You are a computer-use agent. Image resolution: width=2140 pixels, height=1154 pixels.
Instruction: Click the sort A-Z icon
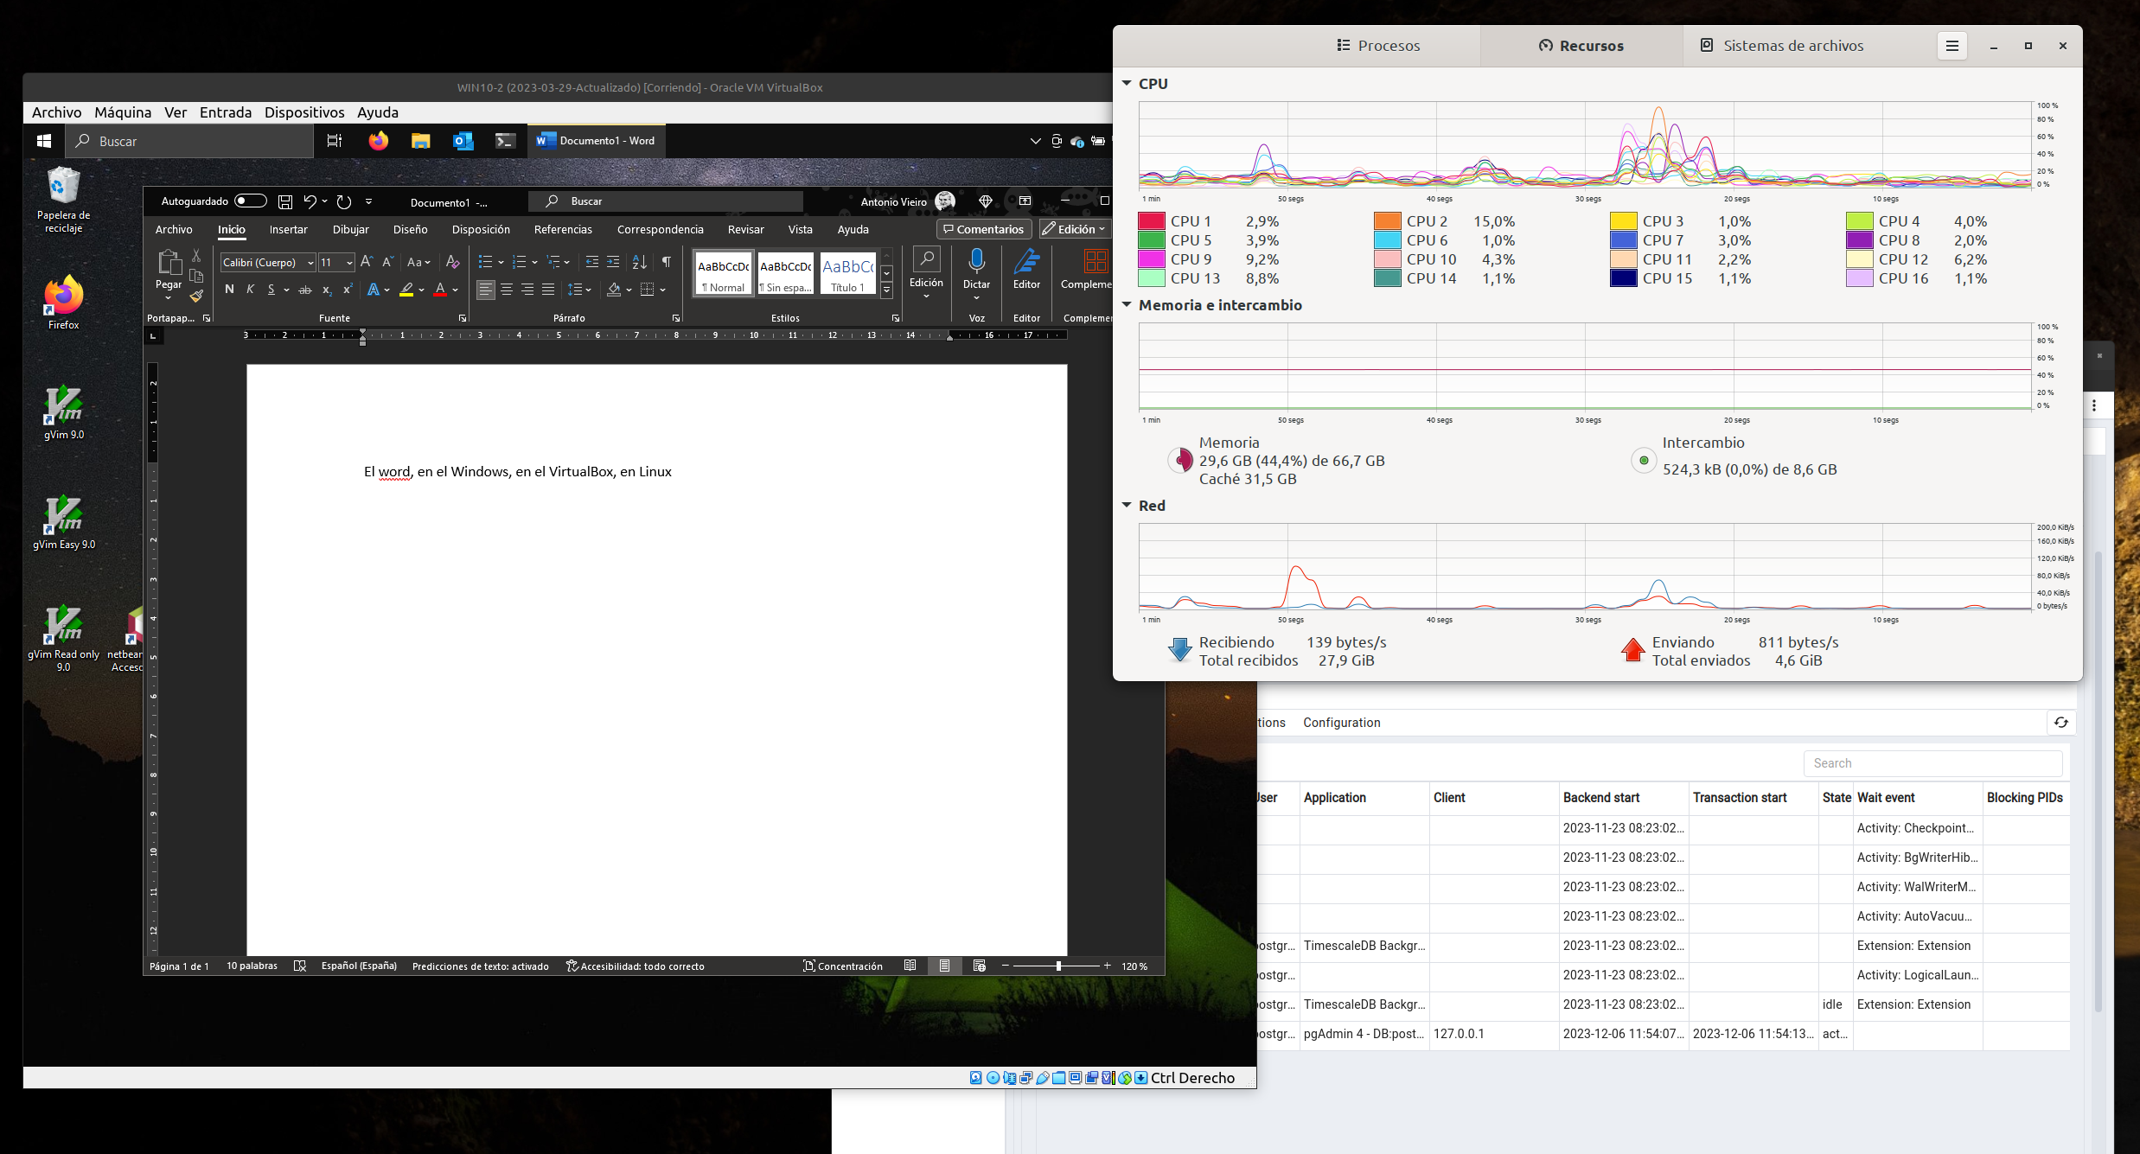point(639,262)
